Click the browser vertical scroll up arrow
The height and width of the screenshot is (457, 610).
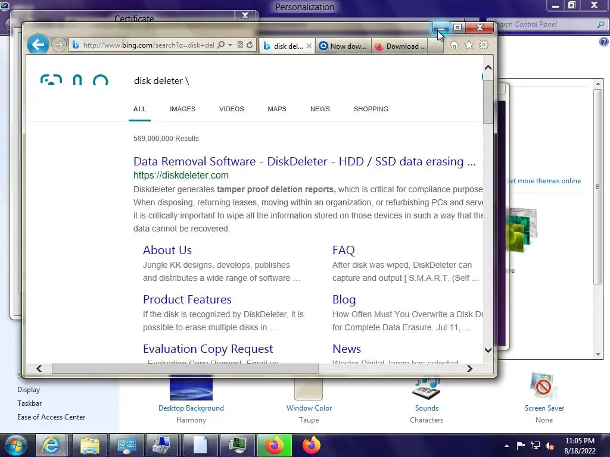pos(488,68)
